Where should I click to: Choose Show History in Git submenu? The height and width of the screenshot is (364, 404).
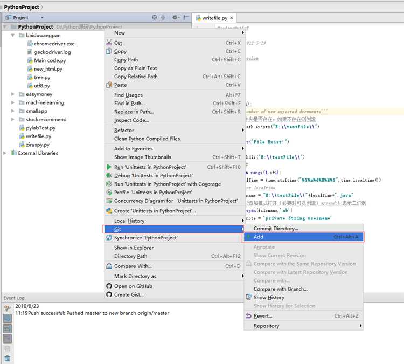303,298
